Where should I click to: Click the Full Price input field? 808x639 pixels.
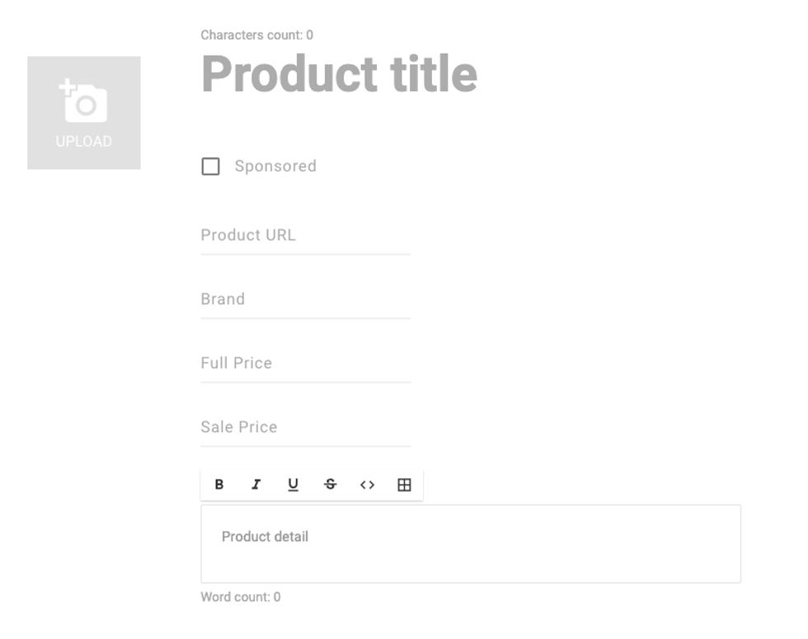click(305, 363)
